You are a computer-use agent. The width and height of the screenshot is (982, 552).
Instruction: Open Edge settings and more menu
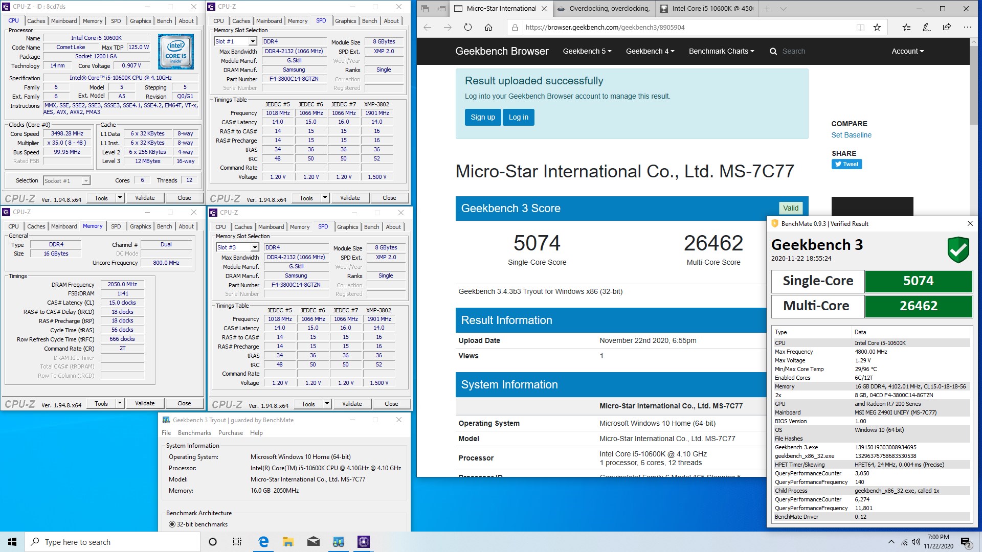point(967,28)
